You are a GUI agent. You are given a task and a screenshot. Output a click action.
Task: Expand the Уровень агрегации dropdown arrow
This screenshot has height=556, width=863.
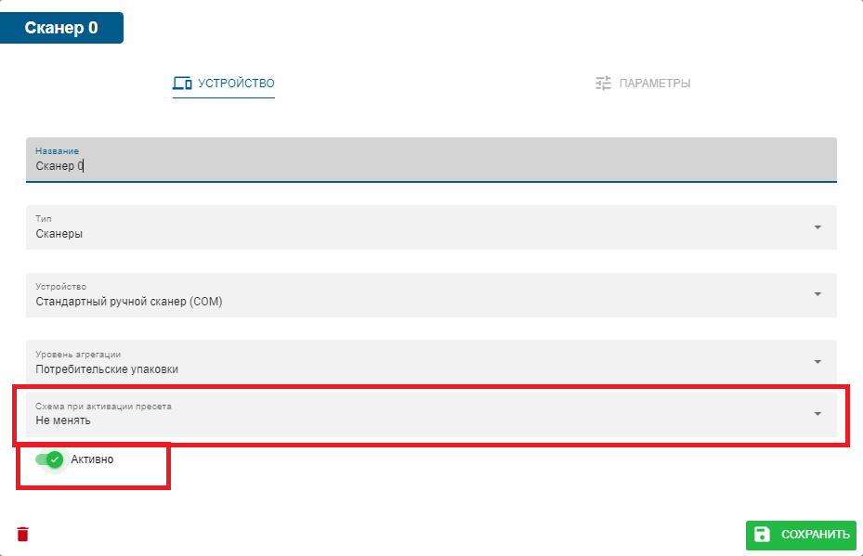coord(817,362)
